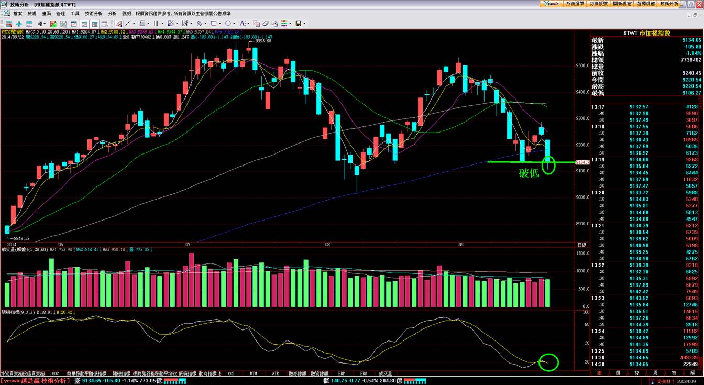The width and height of the screenshot is (704, 385).
Task: Click the Yeswin logo button
Action: [x=551, y=4]
